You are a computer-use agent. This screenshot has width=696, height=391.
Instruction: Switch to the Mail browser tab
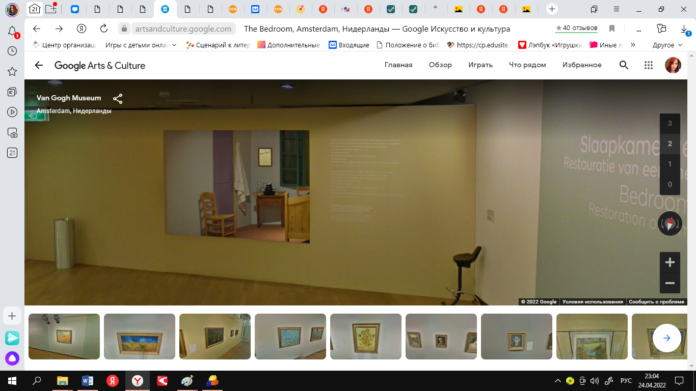click(255, 9)
